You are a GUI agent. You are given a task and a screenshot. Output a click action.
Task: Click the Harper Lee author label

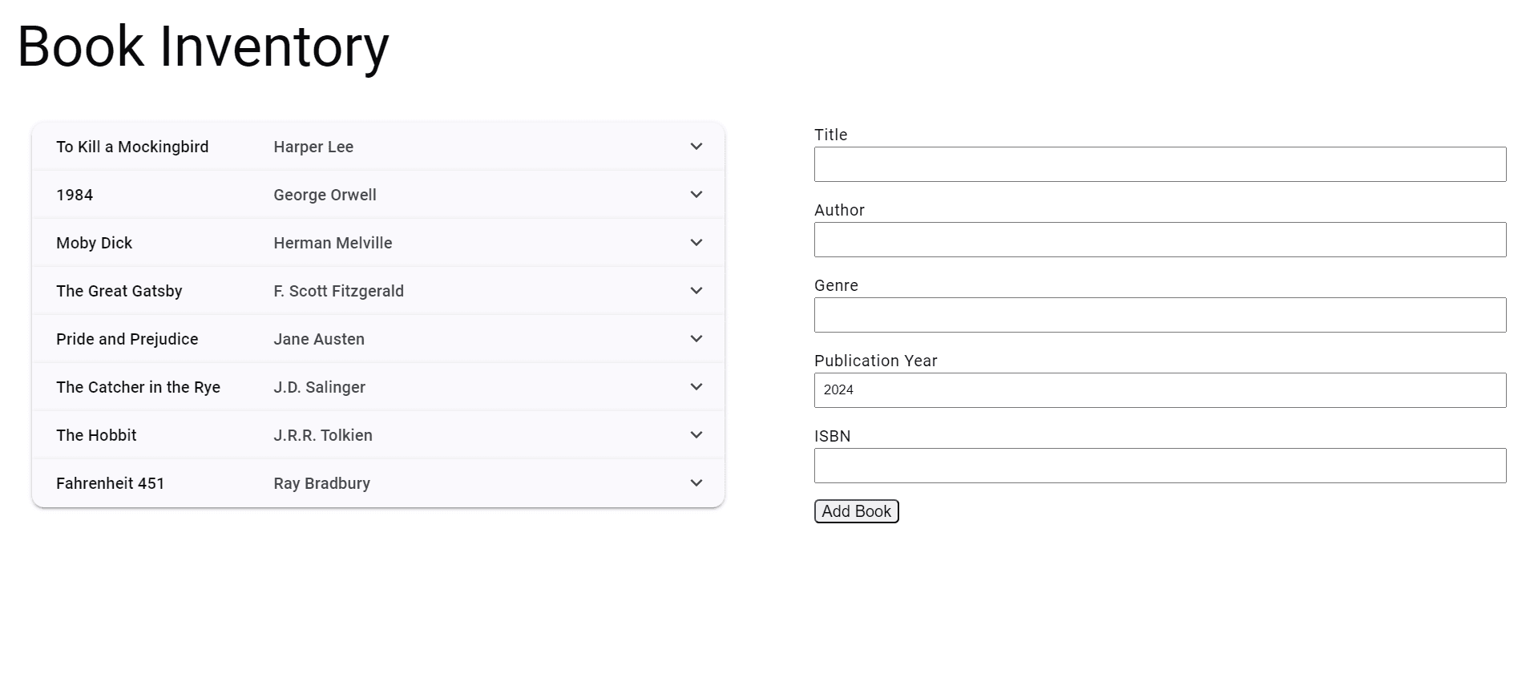click(x=313, y=147)
